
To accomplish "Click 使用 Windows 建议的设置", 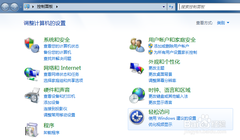I will [x=172, y=118].
